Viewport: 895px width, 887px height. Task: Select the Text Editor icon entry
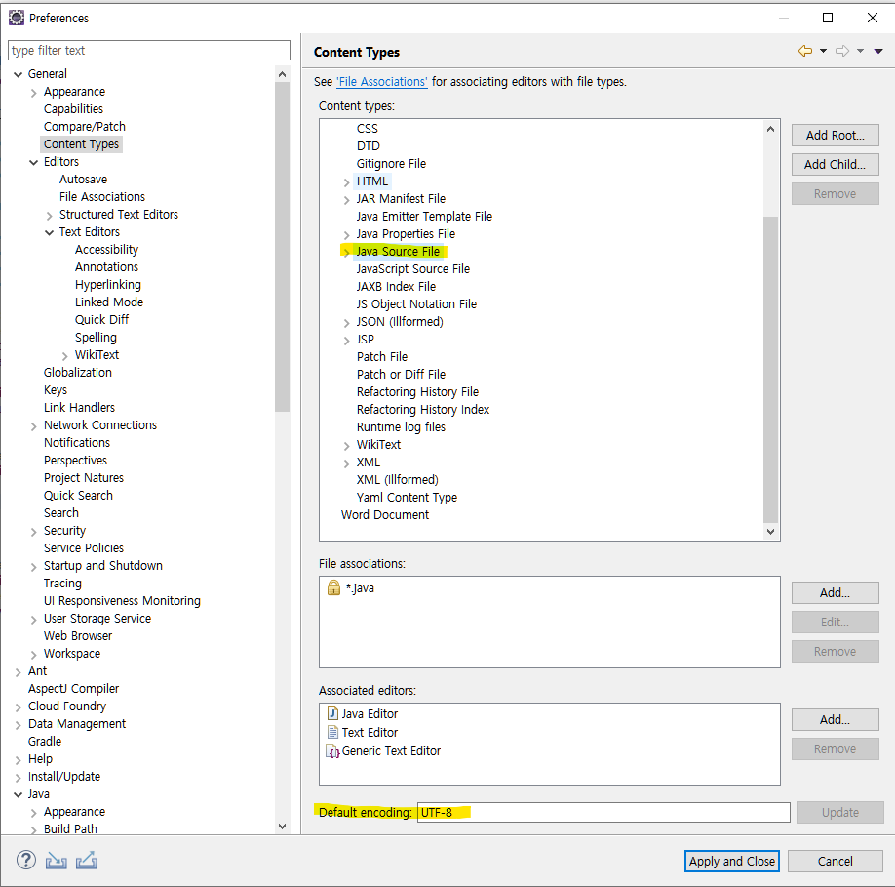point(332,732)
